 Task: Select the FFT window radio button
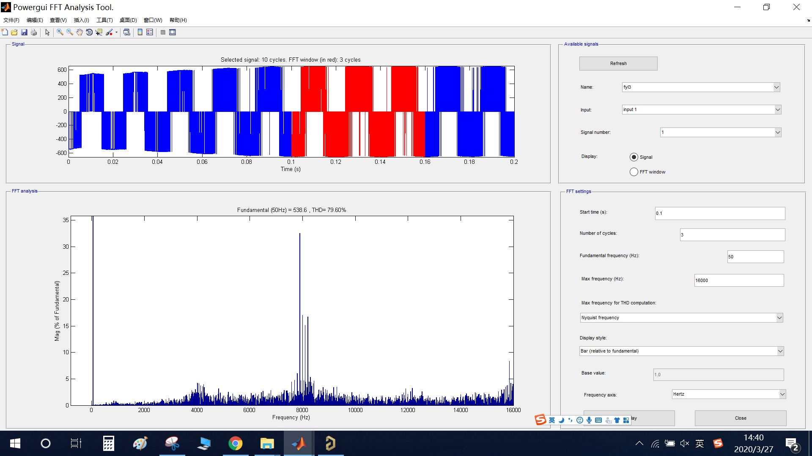tap(634, 172)
